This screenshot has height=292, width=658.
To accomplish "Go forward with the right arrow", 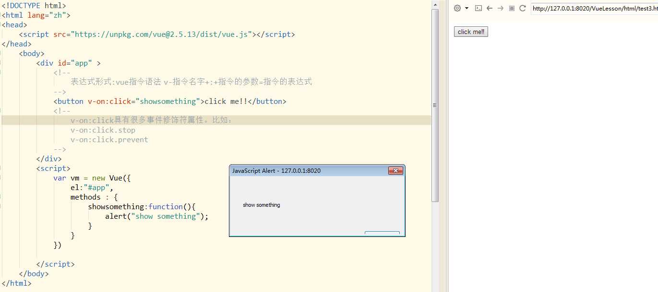I will [500, 8].
